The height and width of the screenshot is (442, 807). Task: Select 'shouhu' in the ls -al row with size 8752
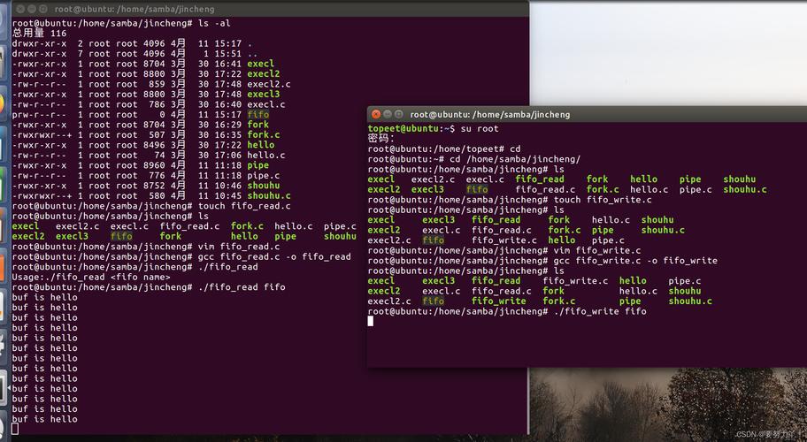click(x=264, y=186)
